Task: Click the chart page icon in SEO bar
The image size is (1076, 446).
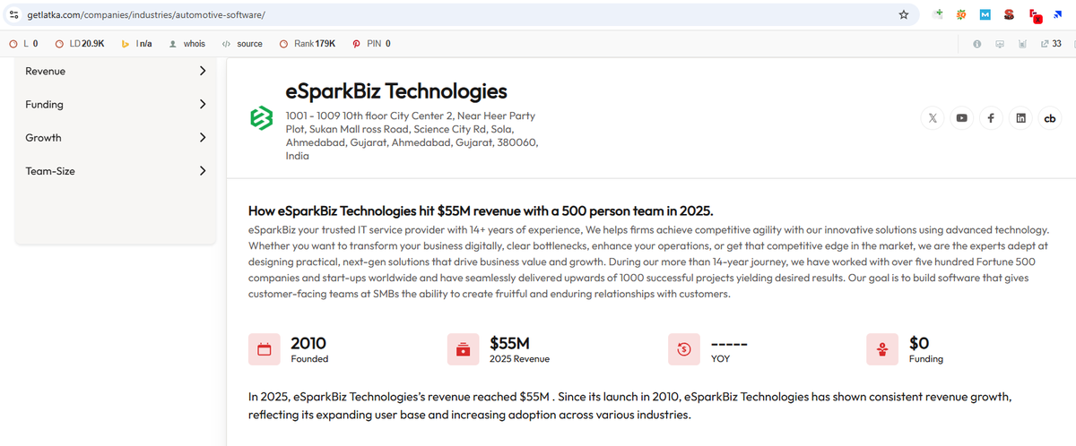Action: 1022,44
